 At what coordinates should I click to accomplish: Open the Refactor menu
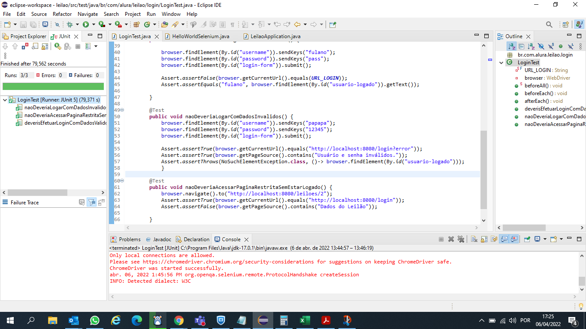(x=62, y=14)
